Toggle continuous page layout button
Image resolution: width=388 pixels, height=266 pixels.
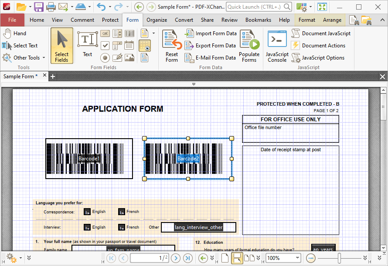click(237, 258)
